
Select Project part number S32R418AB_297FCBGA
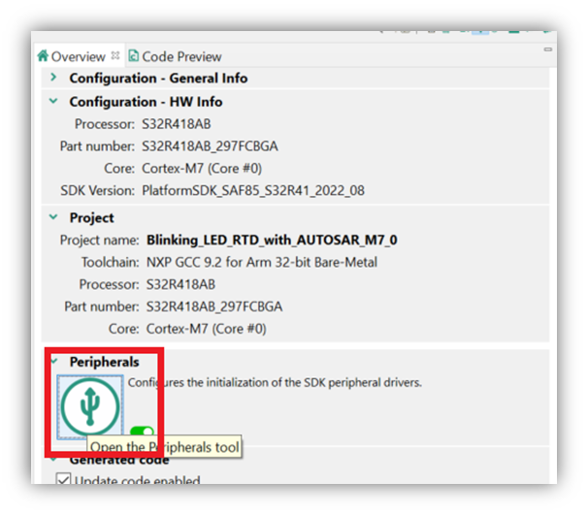pos(214,306)
